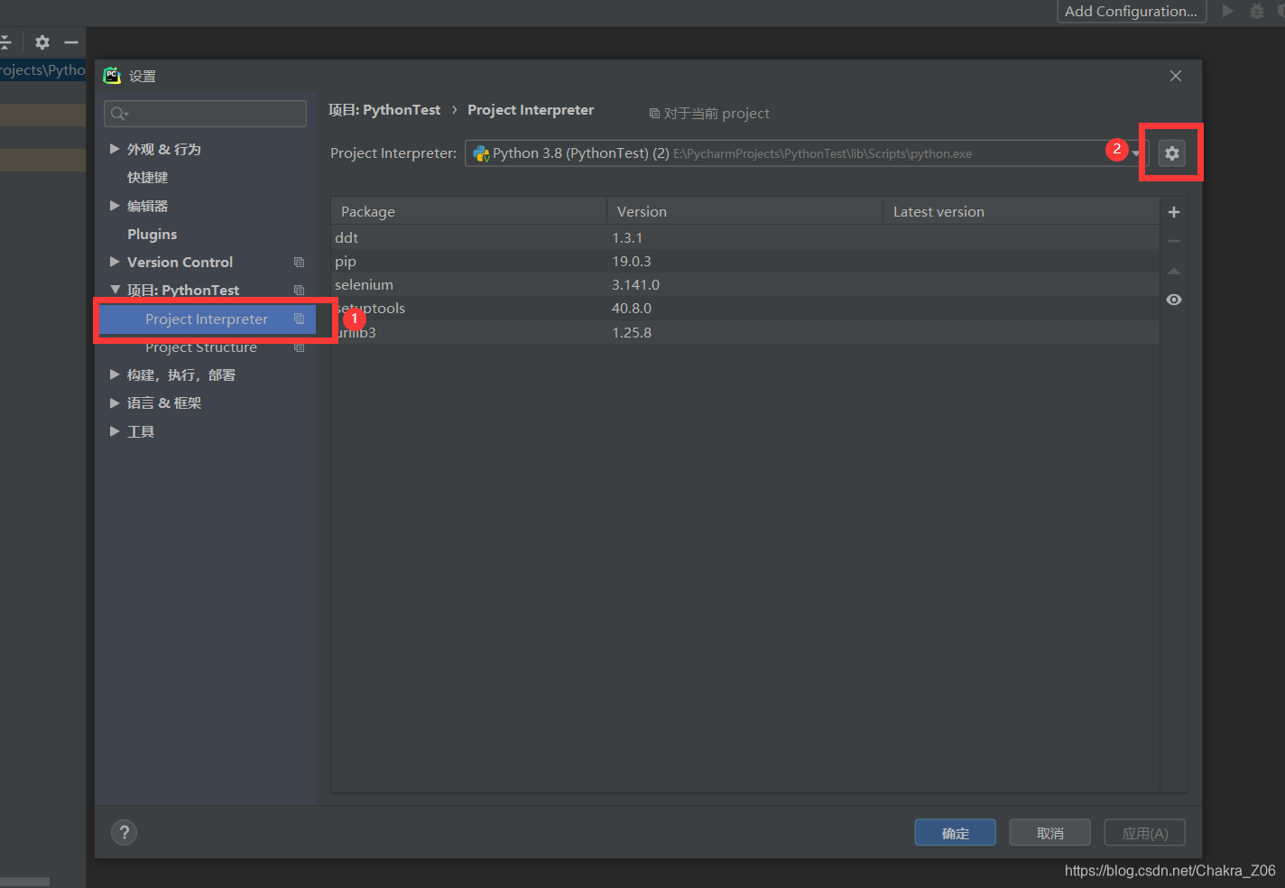This screenshot has height=888, width=1285.
Task: Click project-level copy icon beside 项目: PythonTest
Action: point(299,290)
